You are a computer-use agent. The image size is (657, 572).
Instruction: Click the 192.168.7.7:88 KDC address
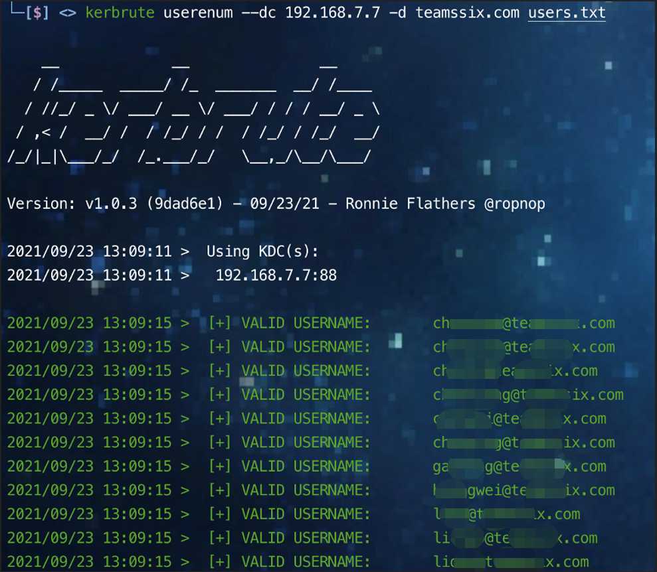tap(276, 275)
